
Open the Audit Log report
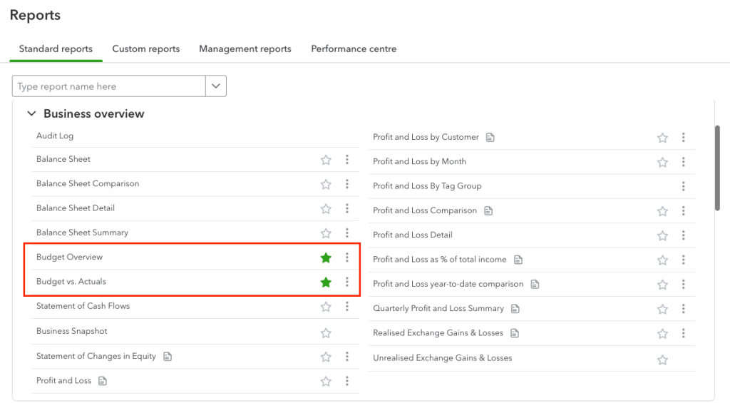55,136
